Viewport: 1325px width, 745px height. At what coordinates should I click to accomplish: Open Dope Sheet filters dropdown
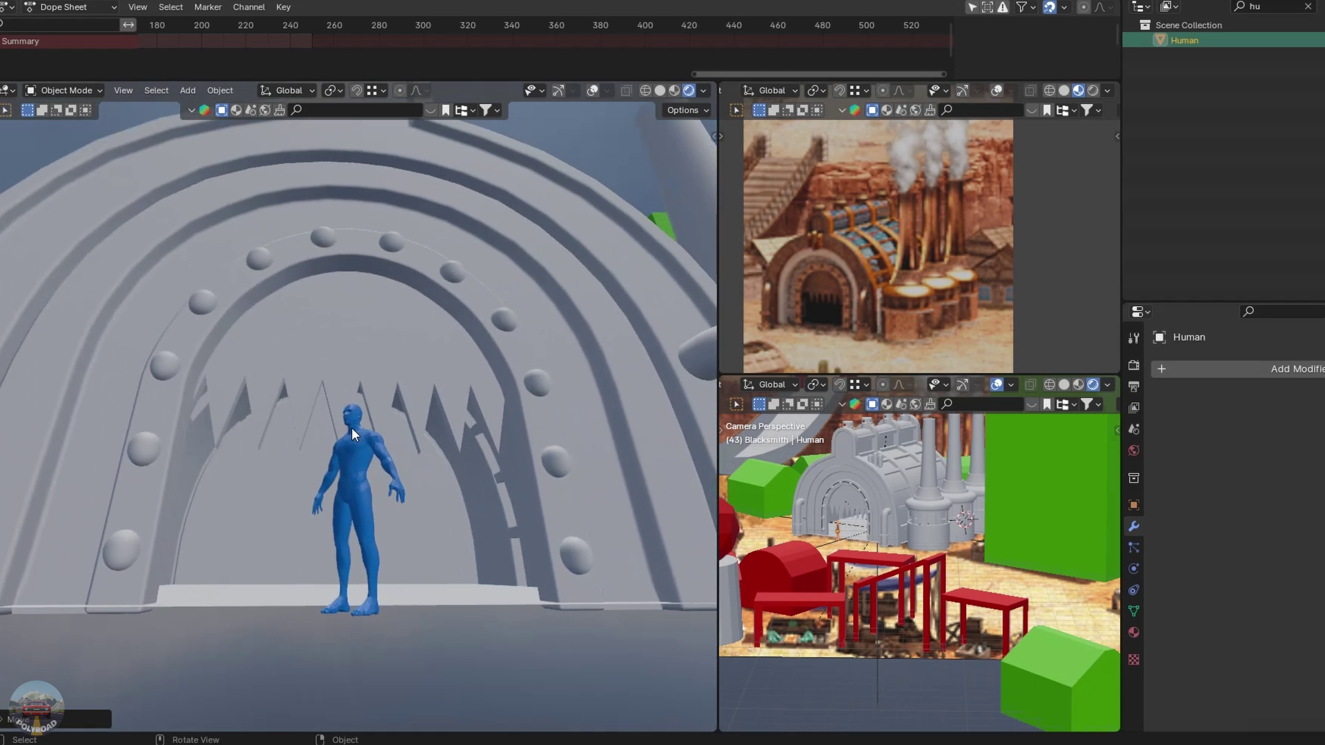pyautogui.click(x=1025, y=7)
